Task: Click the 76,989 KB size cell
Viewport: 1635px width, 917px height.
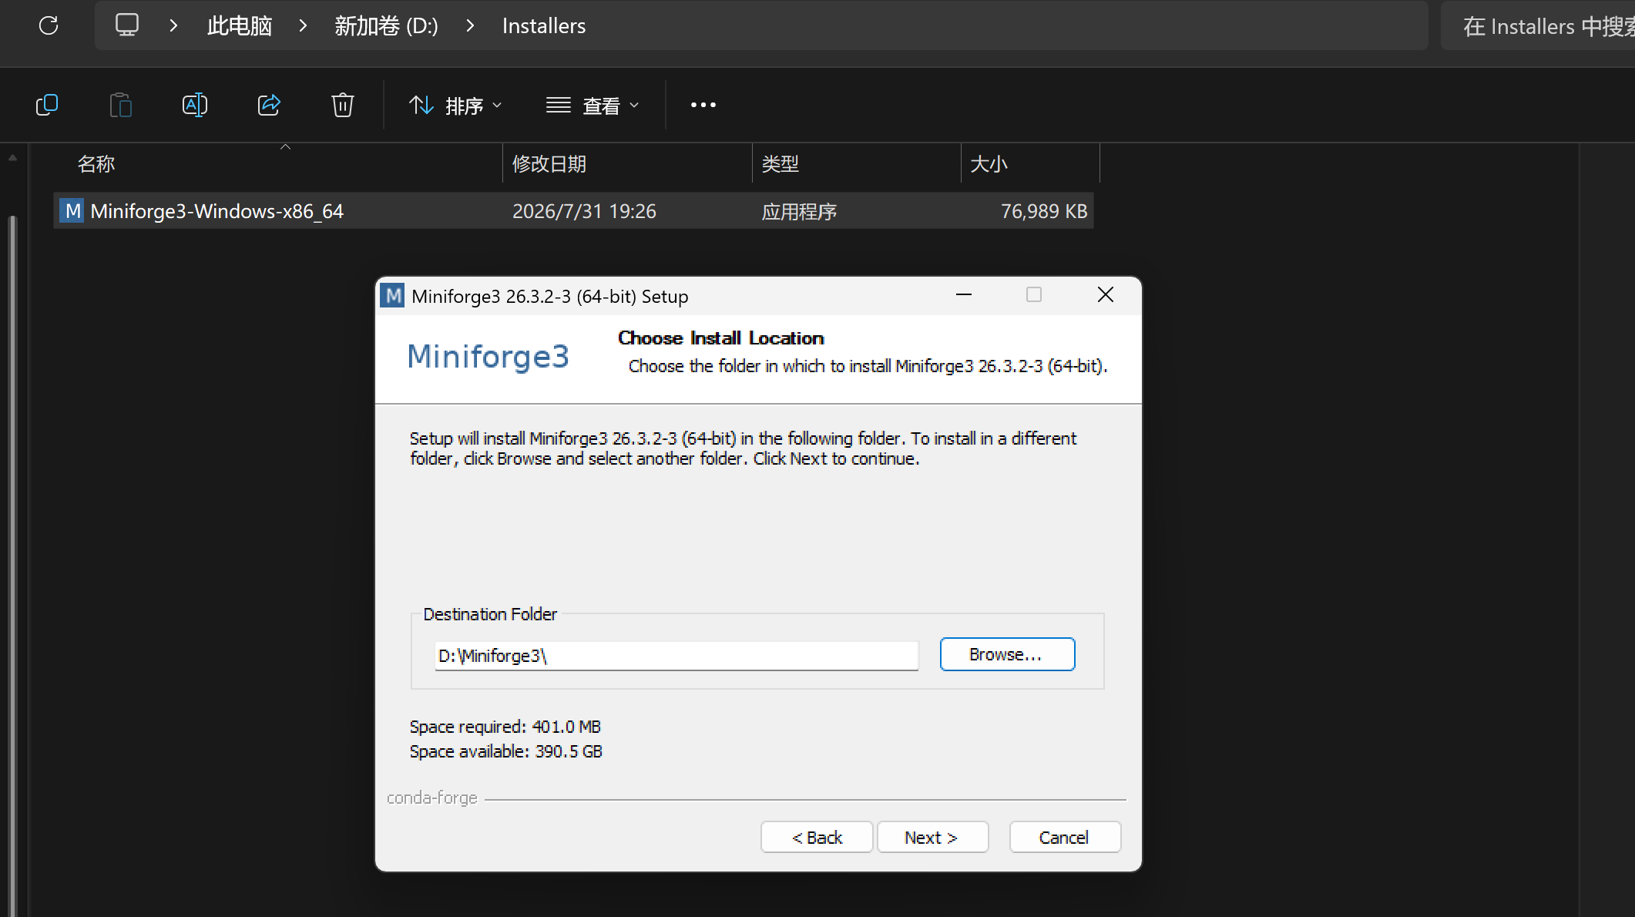Action: [x=1044, y=211]
